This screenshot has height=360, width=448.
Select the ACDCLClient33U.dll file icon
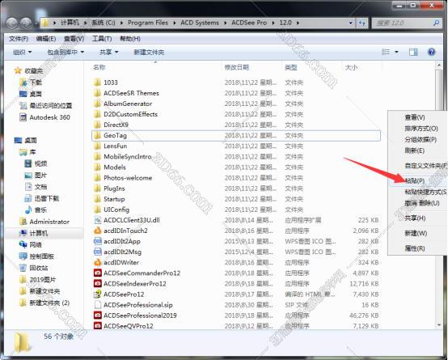98,220
